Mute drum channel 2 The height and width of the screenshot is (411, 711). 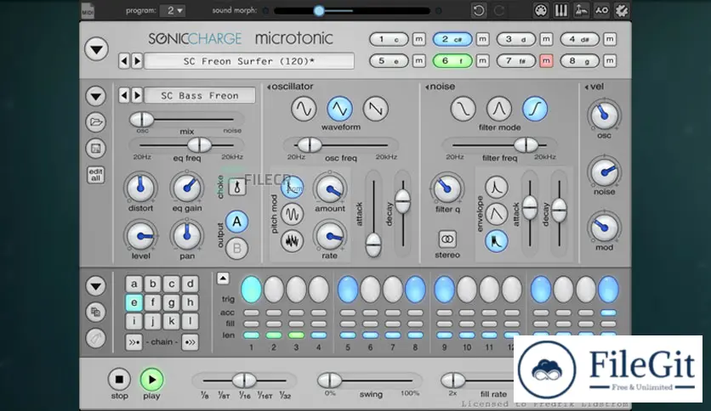(x=482, y=39)
